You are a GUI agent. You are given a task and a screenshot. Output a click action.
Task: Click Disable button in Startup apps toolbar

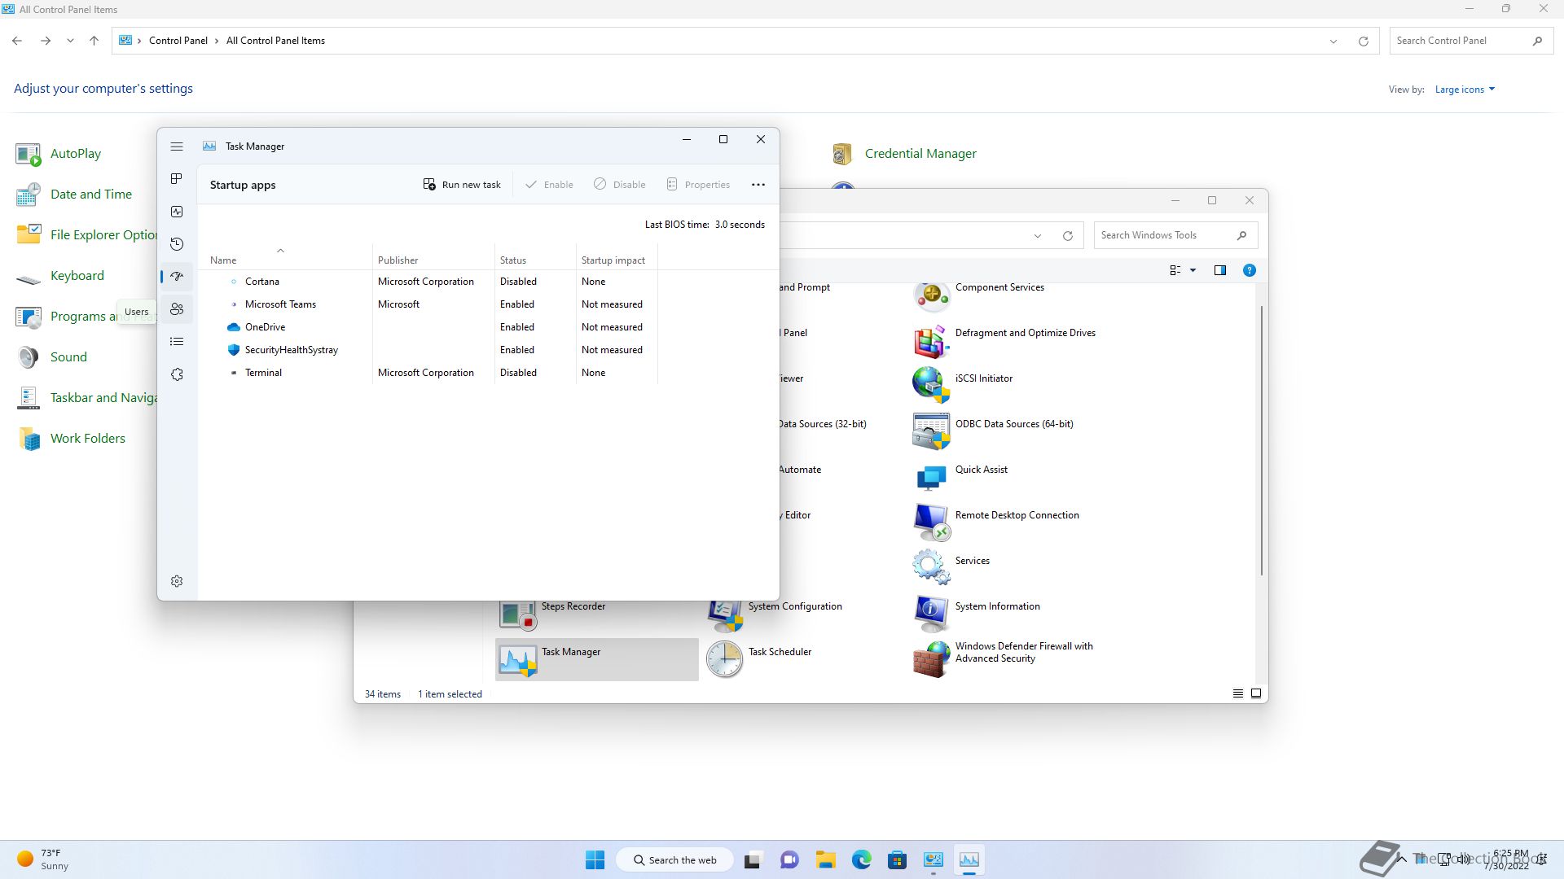pyautogui.click(x=620, y=185)
